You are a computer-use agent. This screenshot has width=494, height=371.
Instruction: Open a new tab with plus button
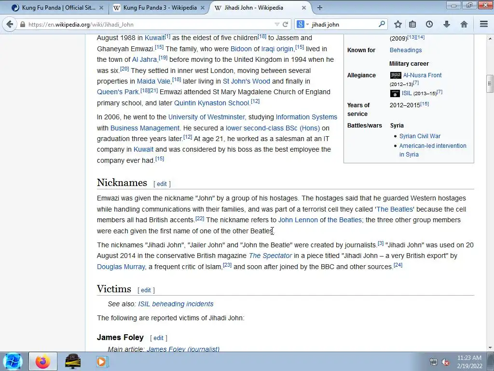coord(319,8)
